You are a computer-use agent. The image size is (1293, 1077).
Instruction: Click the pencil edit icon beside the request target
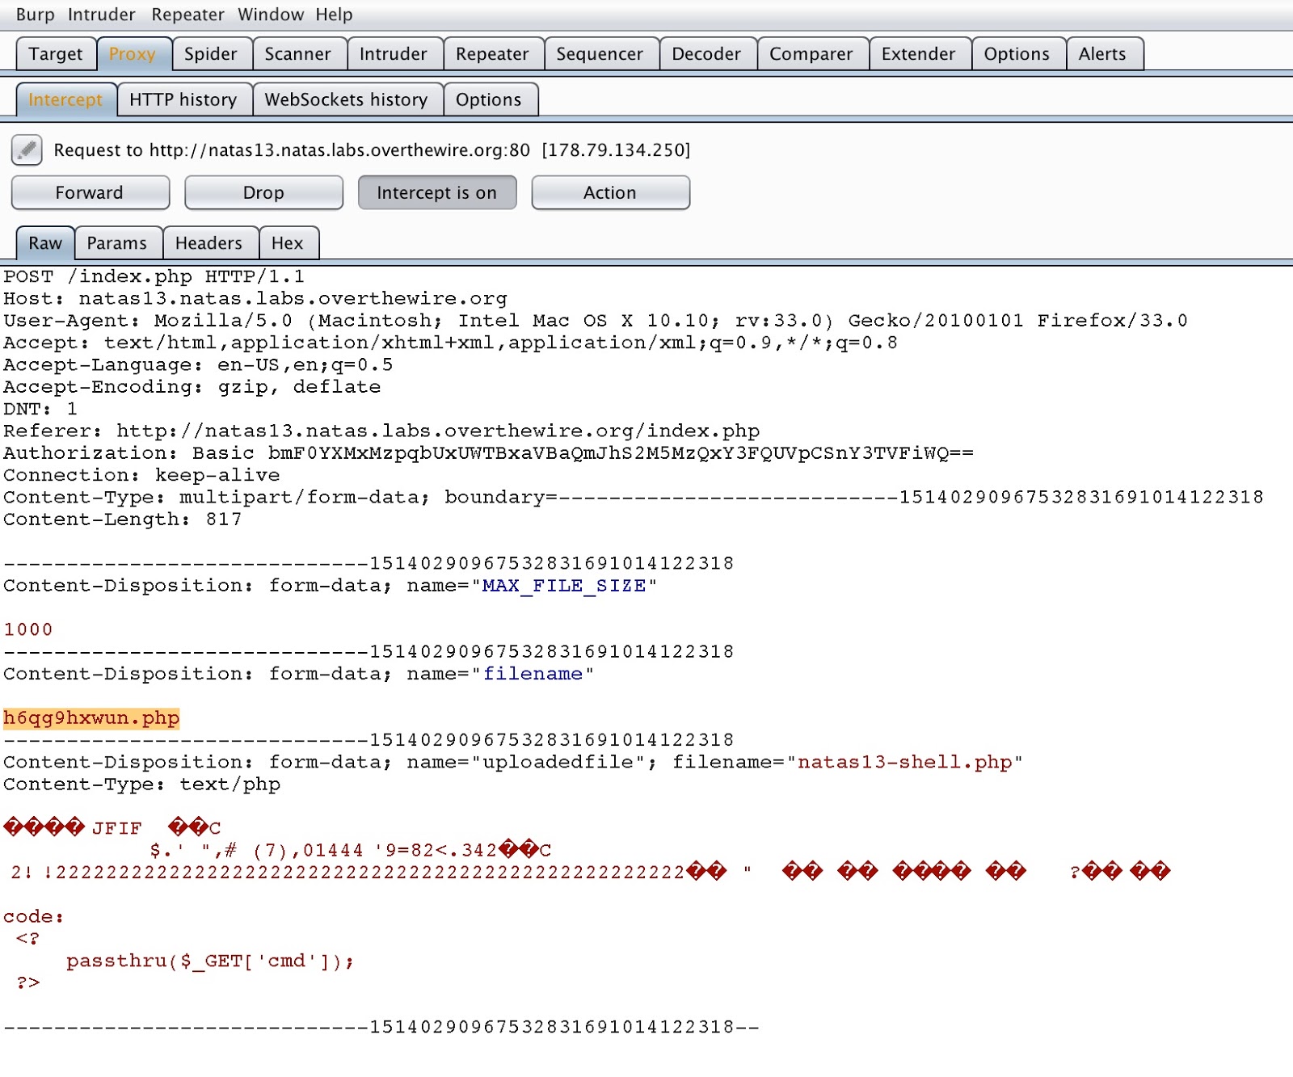tap(27, 149)
